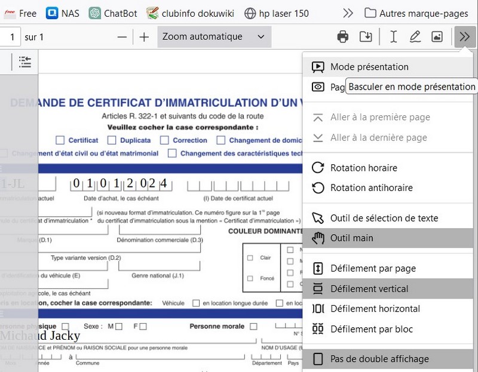Select Rotation horaire menu entry

tap(363, 168)
